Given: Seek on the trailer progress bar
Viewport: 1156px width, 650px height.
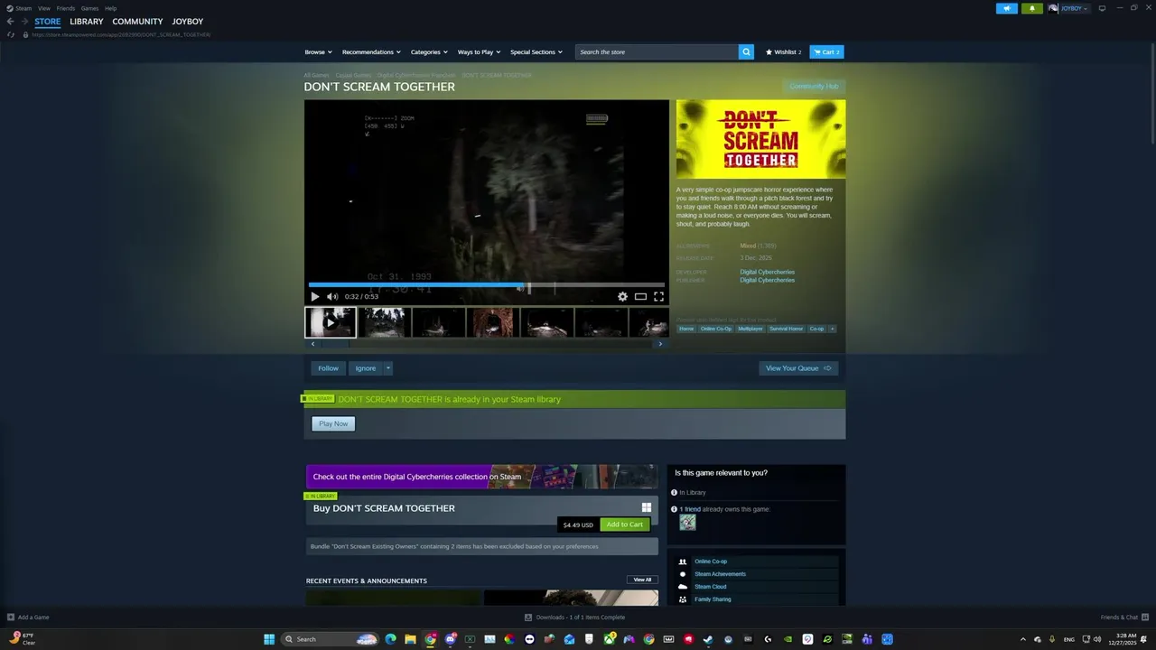Looking at the screenshot, I should pos(486,287).
